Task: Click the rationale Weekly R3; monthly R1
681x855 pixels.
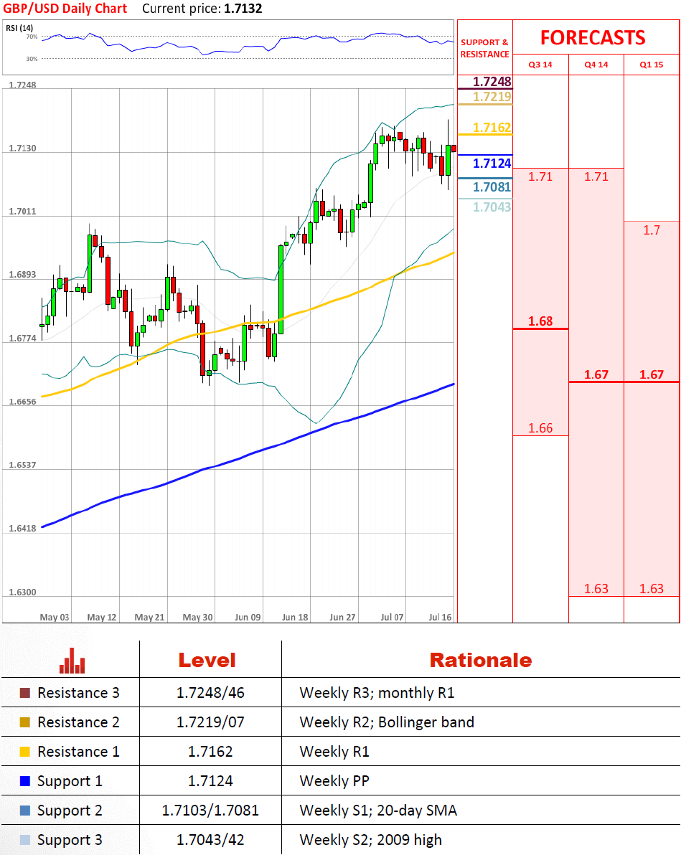Action: point(377,693)
